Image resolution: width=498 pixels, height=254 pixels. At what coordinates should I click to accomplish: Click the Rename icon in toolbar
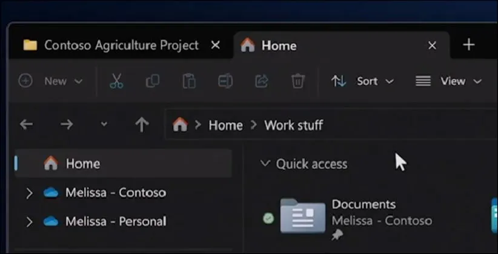(225, 81)
